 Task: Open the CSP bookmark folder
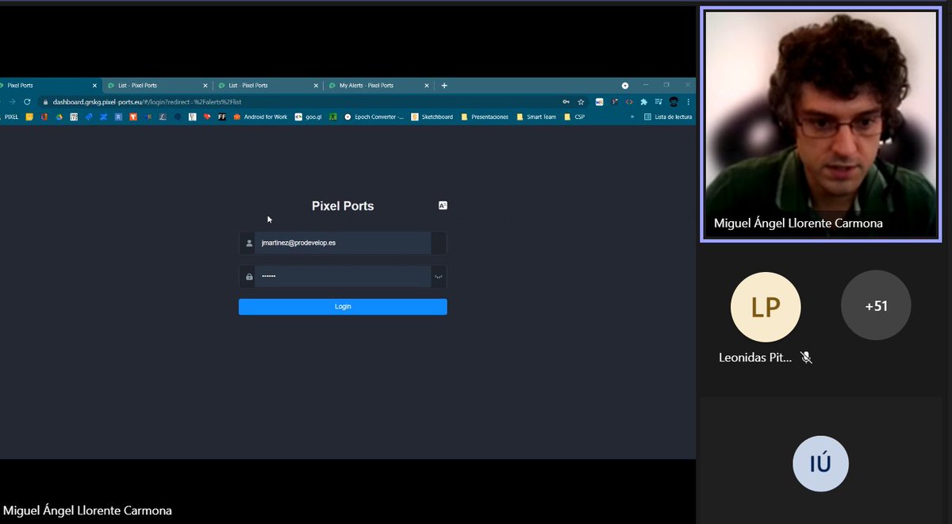[574, 117]
